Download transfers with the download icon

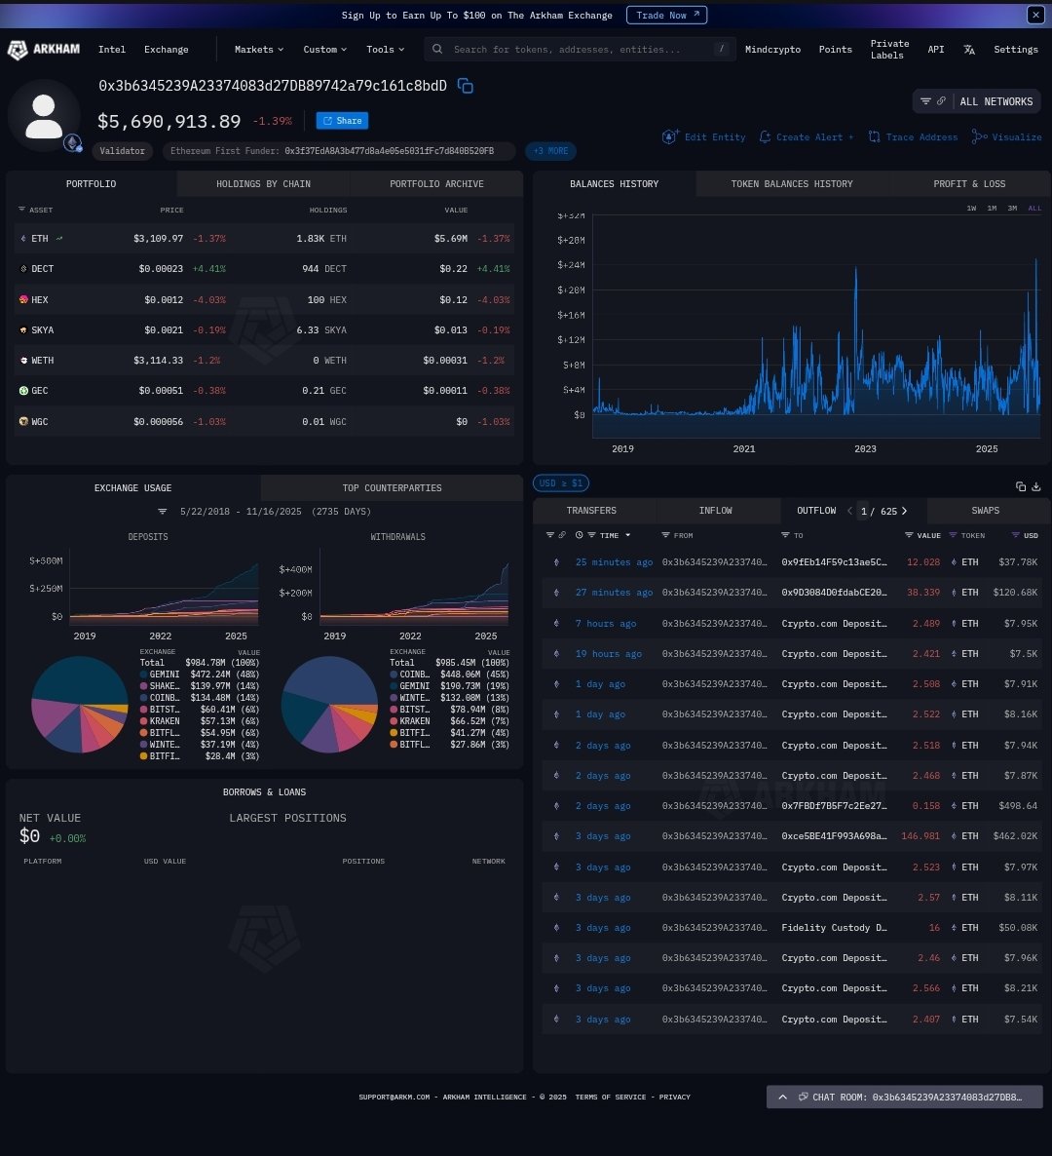coord(1035,485)
